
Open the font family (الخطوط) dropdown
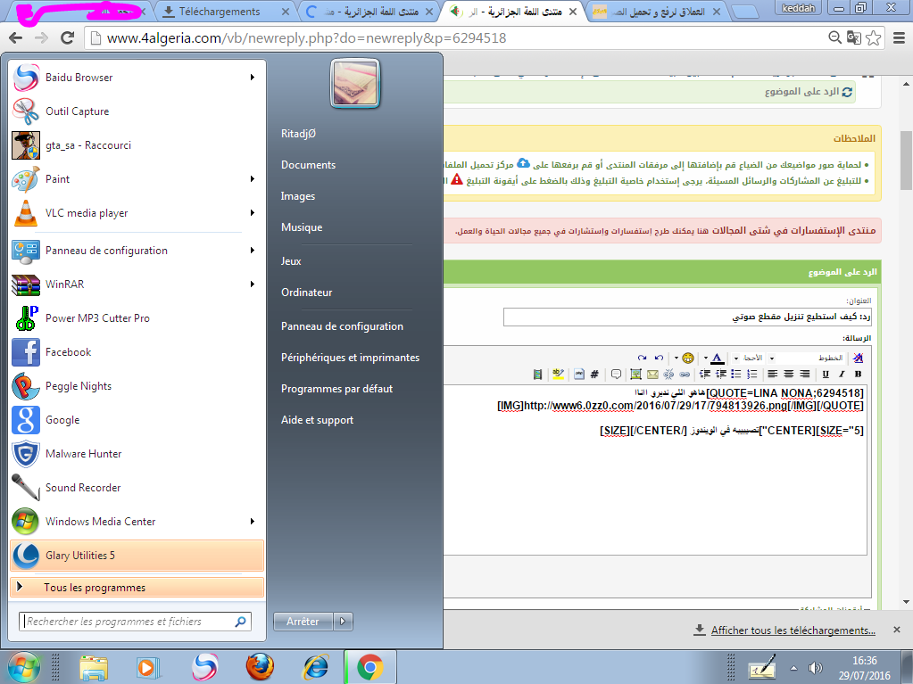[809, 358]
